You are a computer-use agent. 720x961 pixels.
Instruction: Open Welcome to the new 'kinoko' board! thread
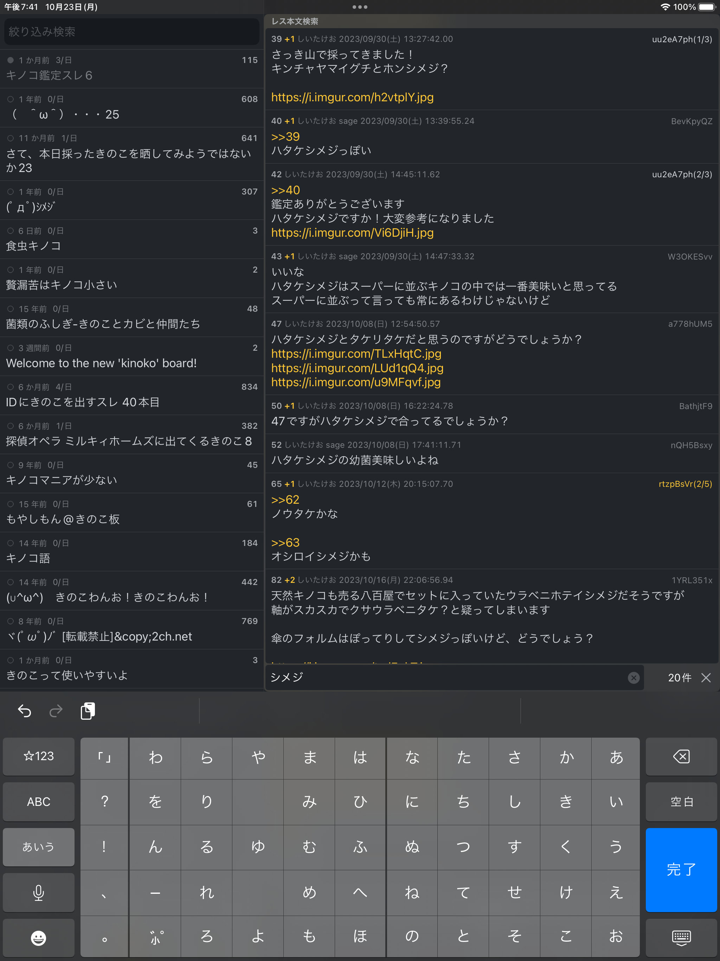click(x=131, y=357)
